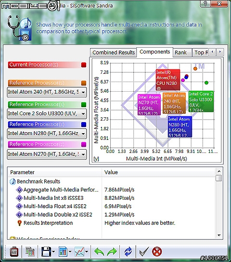This screenshot has height=262, width=231.
Task: Click the 6.9MPixel/s value
Action: coord(118,207)
